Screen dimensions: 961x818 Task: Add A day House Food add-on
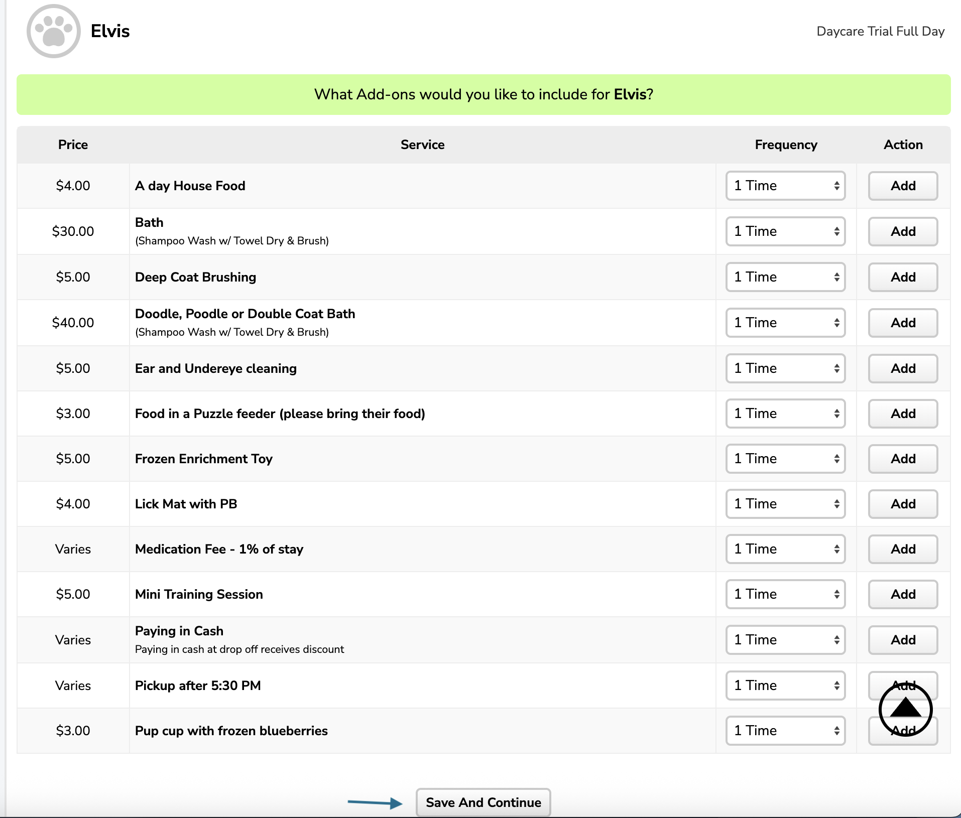pos(903,186)
